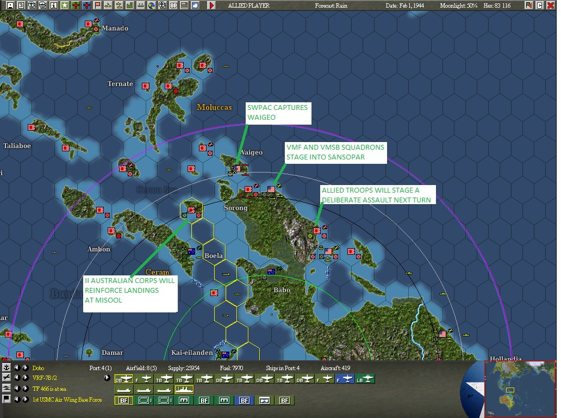Select the highlighted warship task force icon
This screenshot has width=561, height=418.
184,390
